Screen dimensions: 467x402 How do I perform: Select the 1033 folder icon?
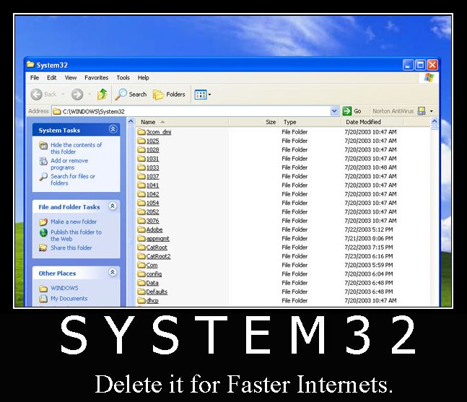141,167
